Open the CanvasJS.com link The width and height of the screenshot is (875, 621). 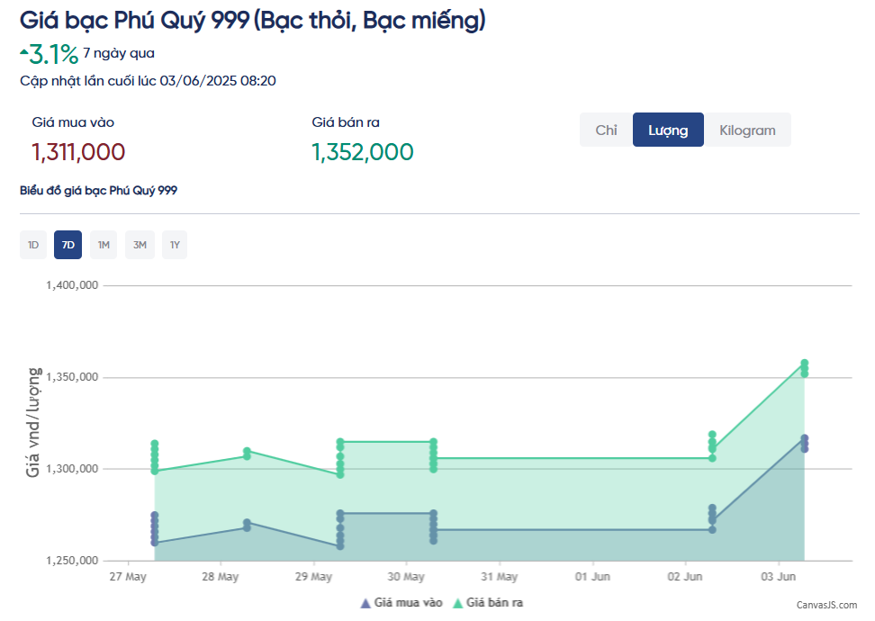(826, 604)
